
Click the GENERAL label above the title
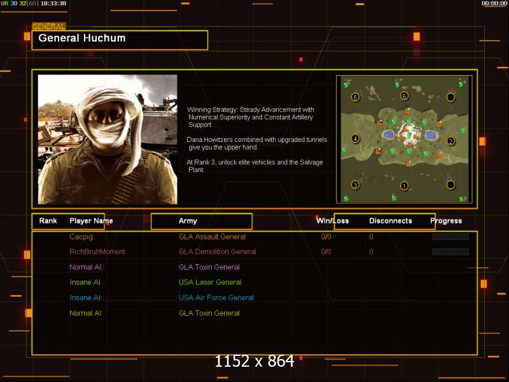click(x=49, y=26)
